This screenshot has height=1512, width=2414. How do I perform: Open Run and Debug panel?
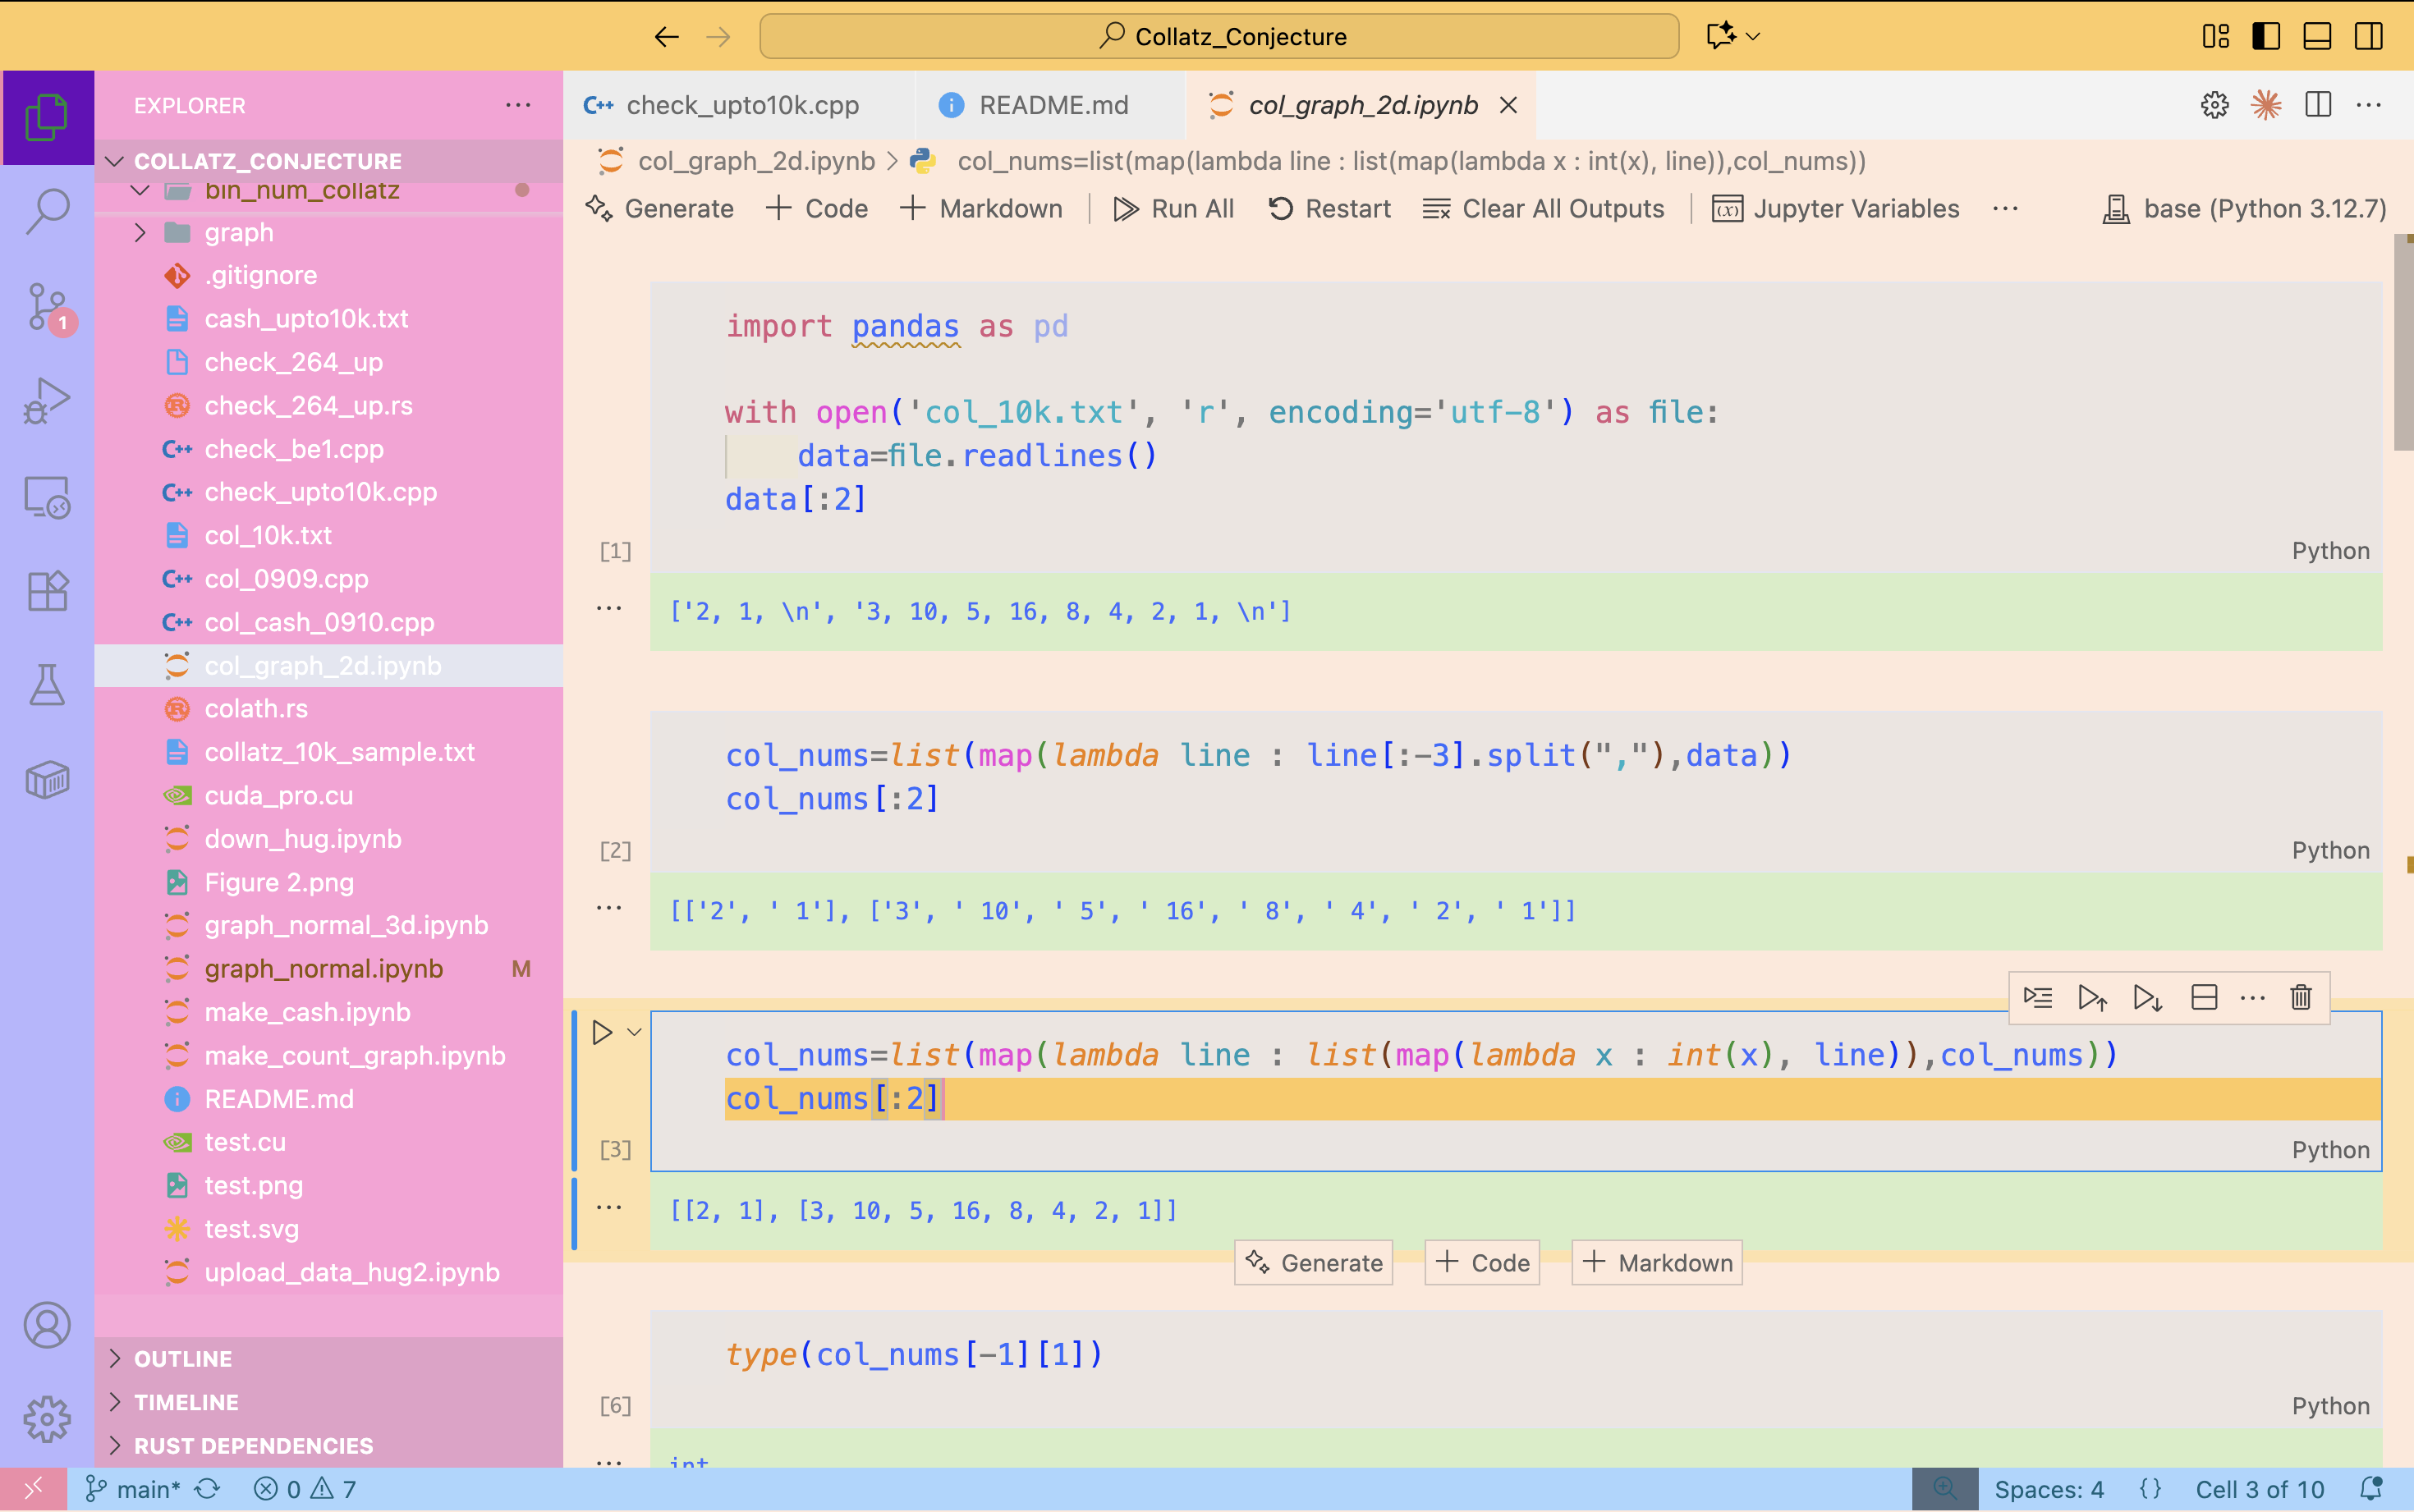pyautogui.click(x=47, y=401)
